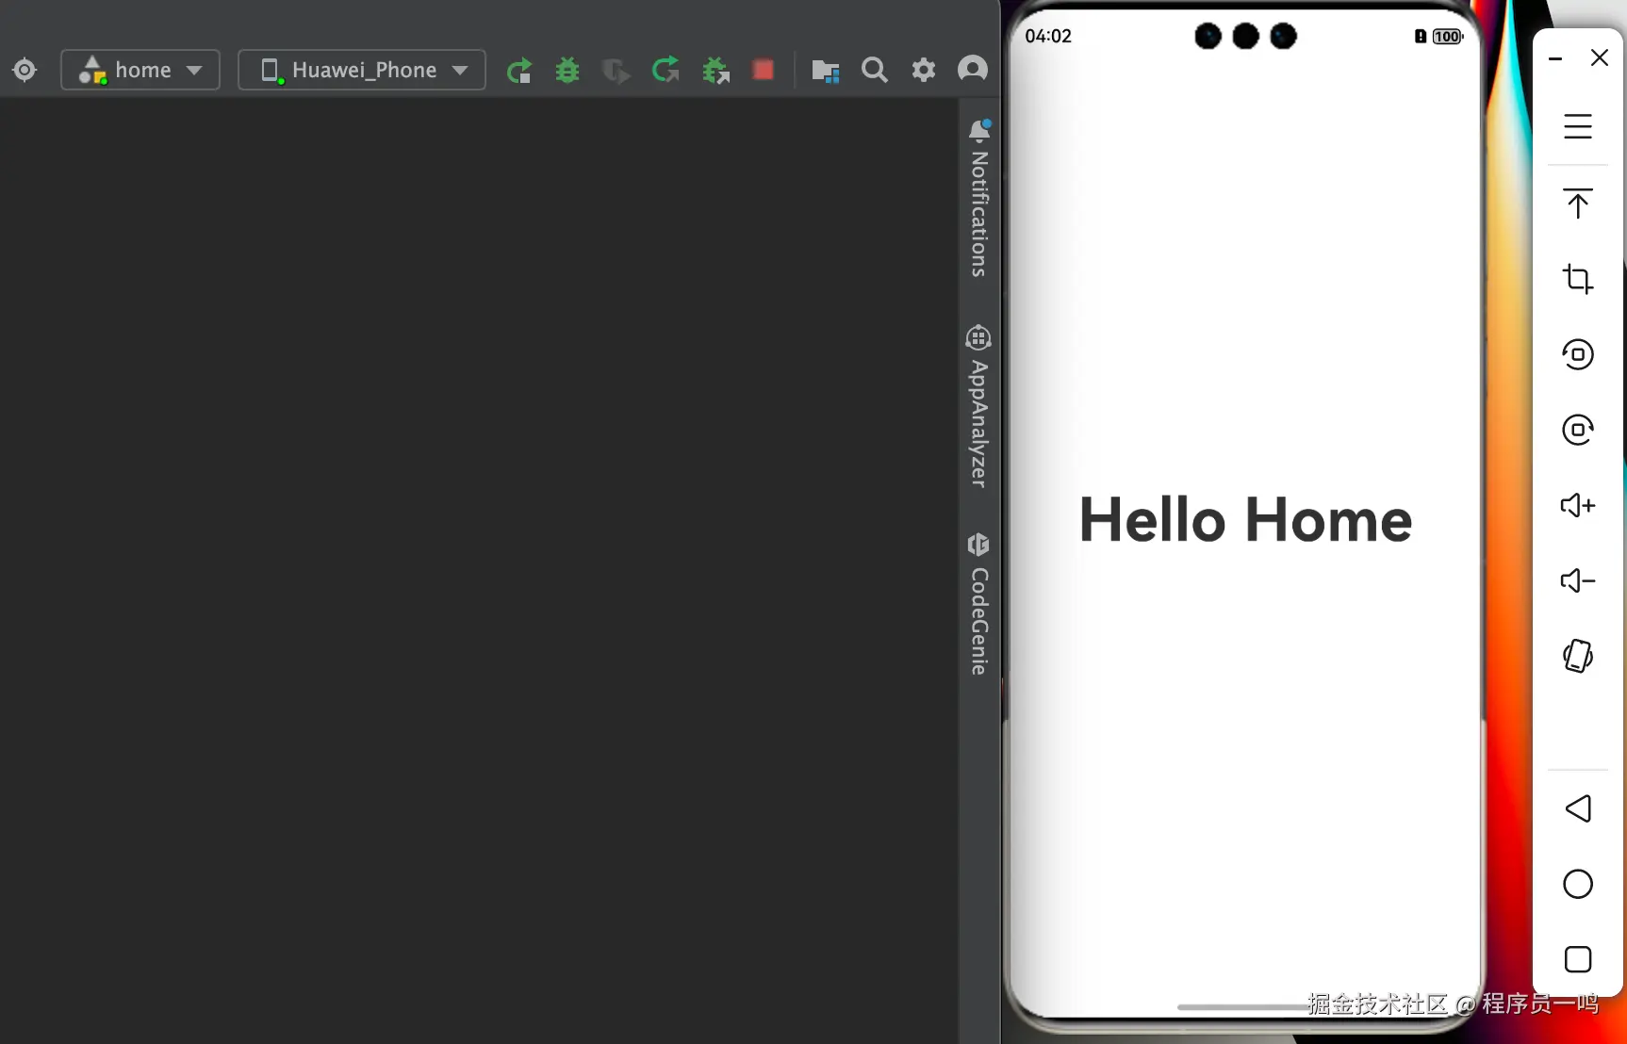Tap emulator recent apps square button

pyautogui.click(x=1578, y=959)
